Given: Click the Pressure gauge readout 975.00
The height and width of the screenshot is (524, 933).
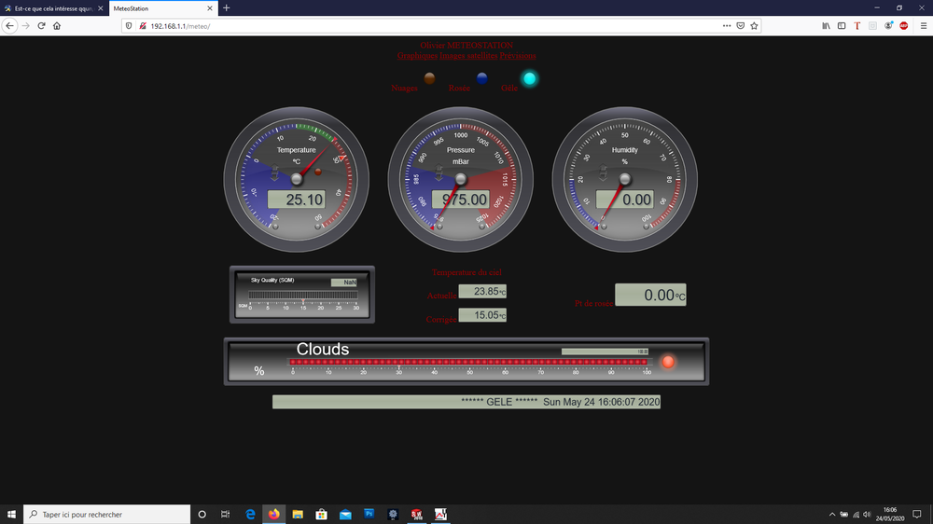Looking at the screenshot, I should click(x=461, y=200).
